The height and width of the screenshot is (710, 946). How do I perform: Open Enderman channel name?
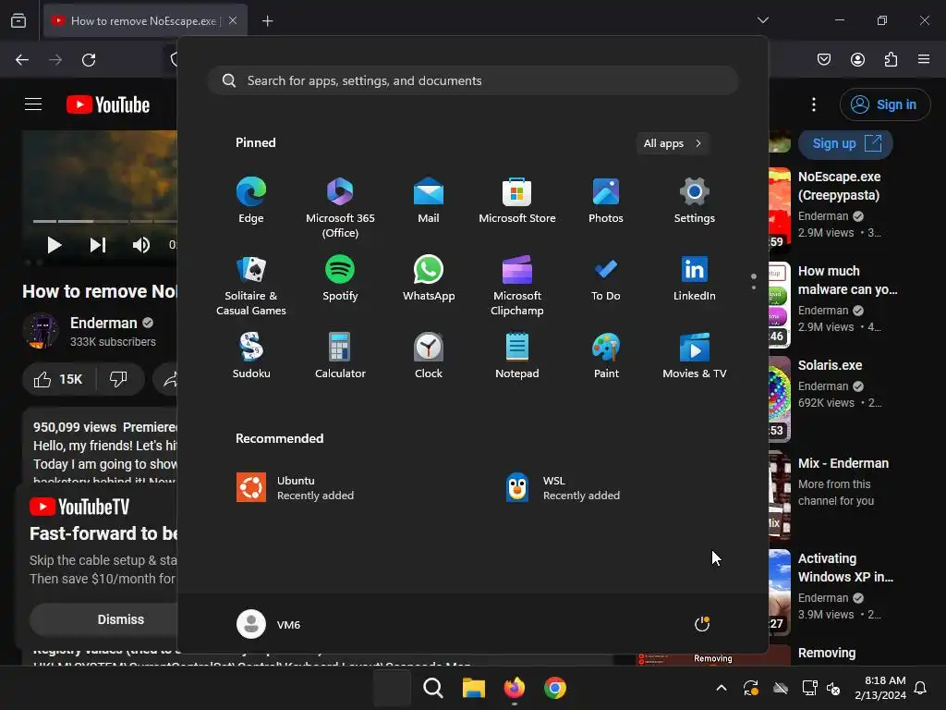pos(103,323)
